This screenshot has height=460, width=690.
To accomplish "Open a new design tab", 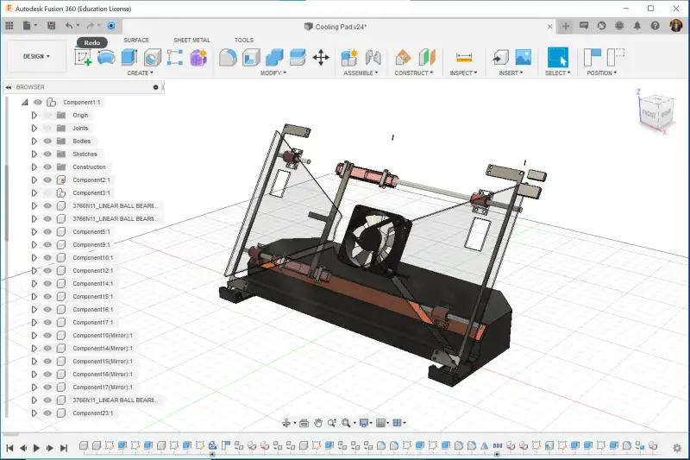I will 566,27.
